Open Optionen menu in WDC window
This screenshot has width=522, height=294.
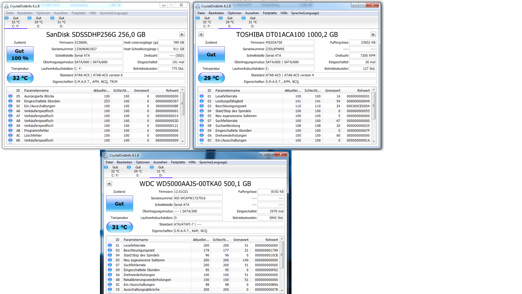click(143, 162)
